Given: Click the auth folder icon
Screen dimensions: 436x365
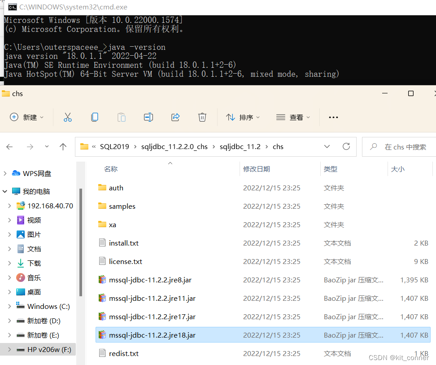Looking at the screenshot, I should click(x=102, y=187).
